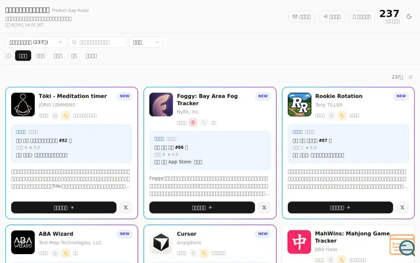Click the "#87" rank line on Rookie Rotation card
The height and width of the screenshot is (263, 420).
pyautogui.click(x=312, y=140)
